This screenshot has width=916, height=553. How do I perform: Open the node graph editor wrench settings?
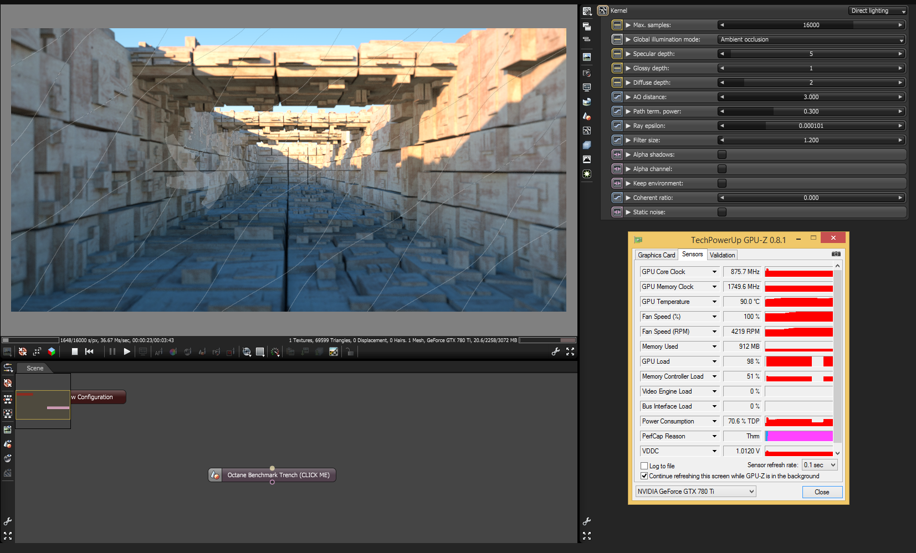(8, 521)
